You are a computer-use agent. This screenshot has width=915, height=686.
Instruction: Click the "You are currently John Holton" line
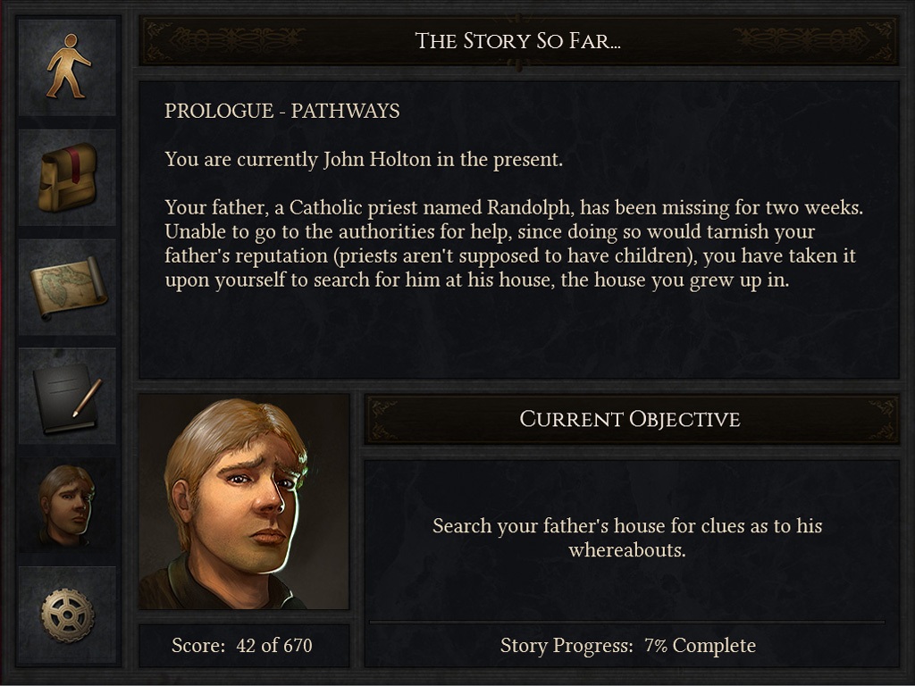pyautogui.click(x=364, y=160)
